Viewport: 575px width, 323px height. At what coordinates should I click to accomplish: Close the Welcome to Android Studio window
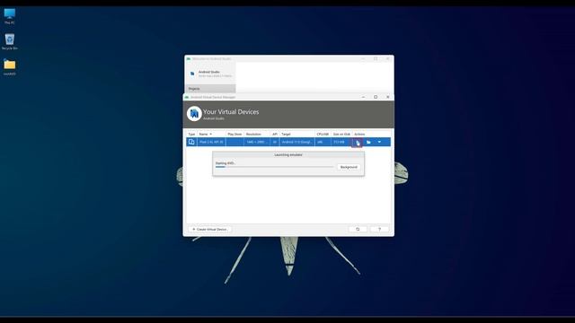click(x=388, y=58)
